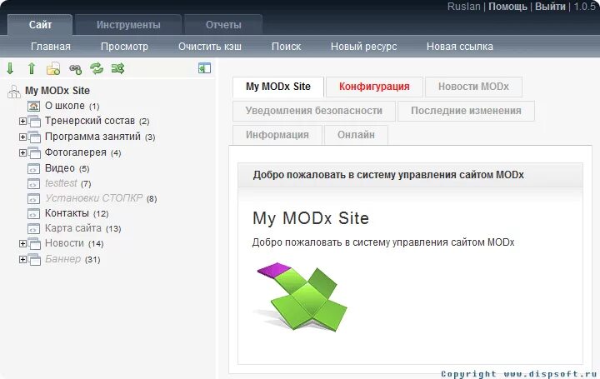Open the Последние изменения tab

466,111
